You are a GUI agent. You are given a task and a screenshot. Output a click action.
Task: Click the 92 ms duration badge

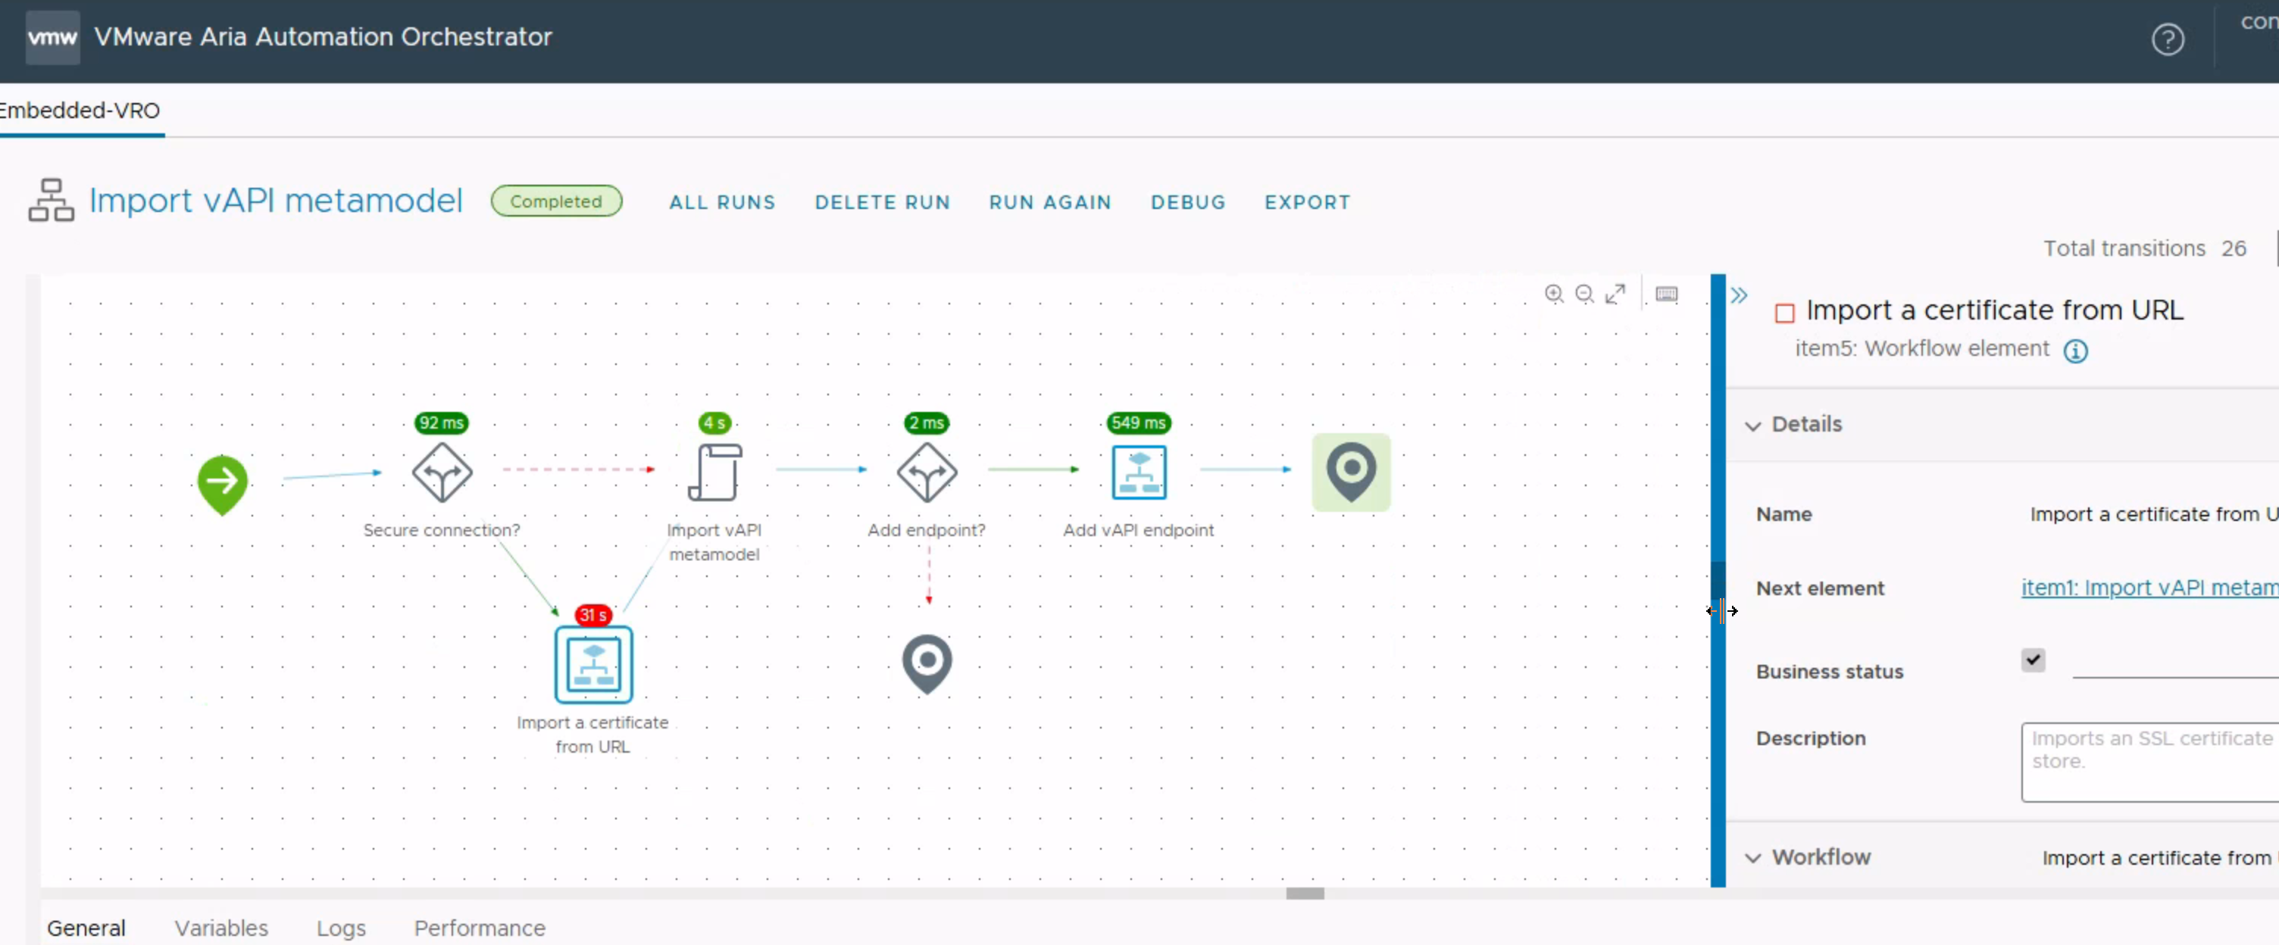pyautogui.click(x=442, y=423)
